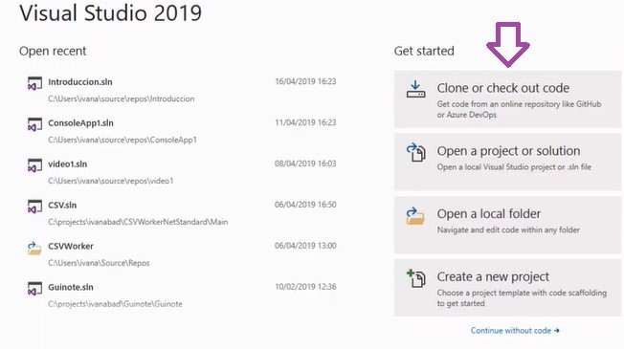This screenshot has height=349, width=624.
Task: Click the Get code from an online repository description
Action: pos(519,109)
